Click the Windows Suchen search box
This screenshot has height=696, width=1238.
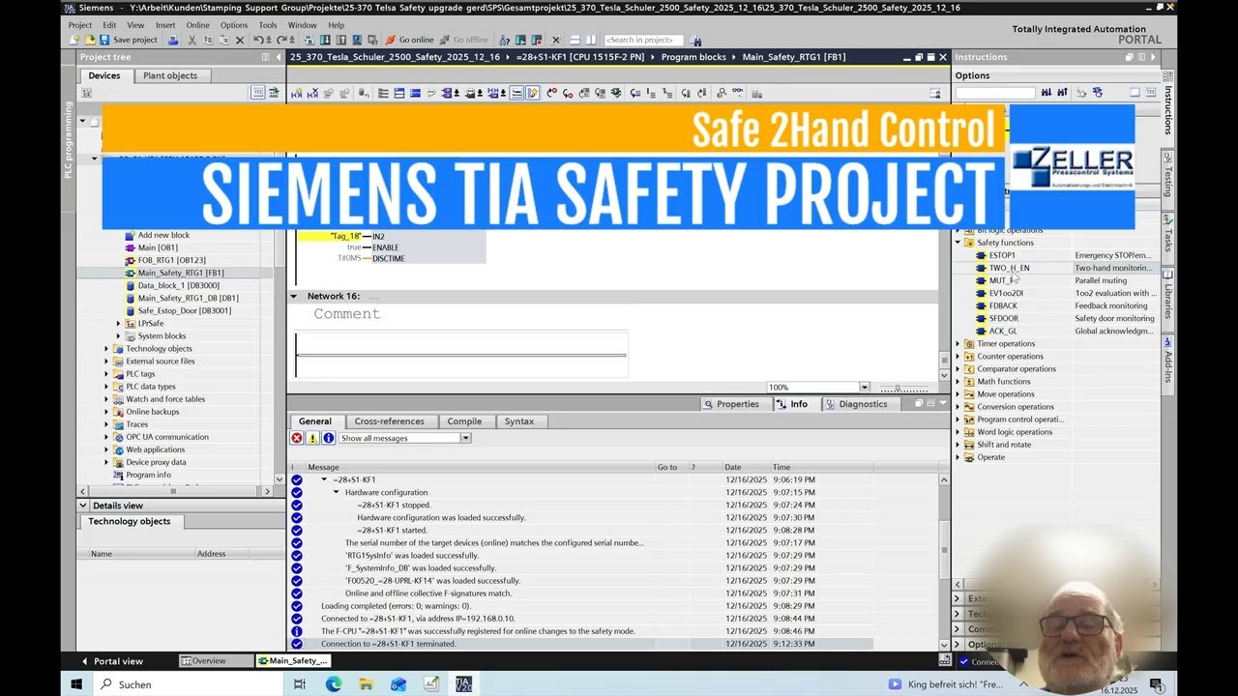pos(188,683)
